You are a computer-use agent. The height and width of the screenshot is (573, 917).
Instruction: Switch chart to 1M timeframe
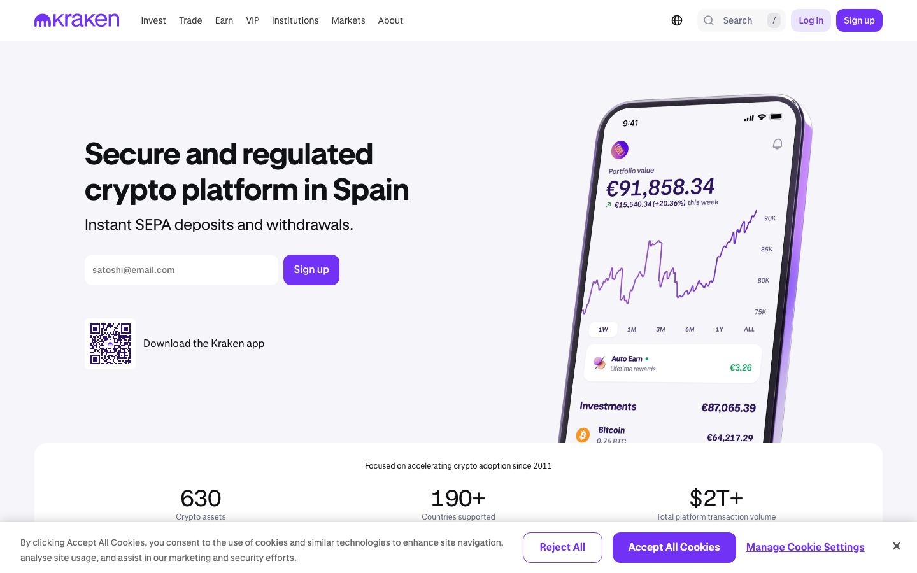point(632,329)
